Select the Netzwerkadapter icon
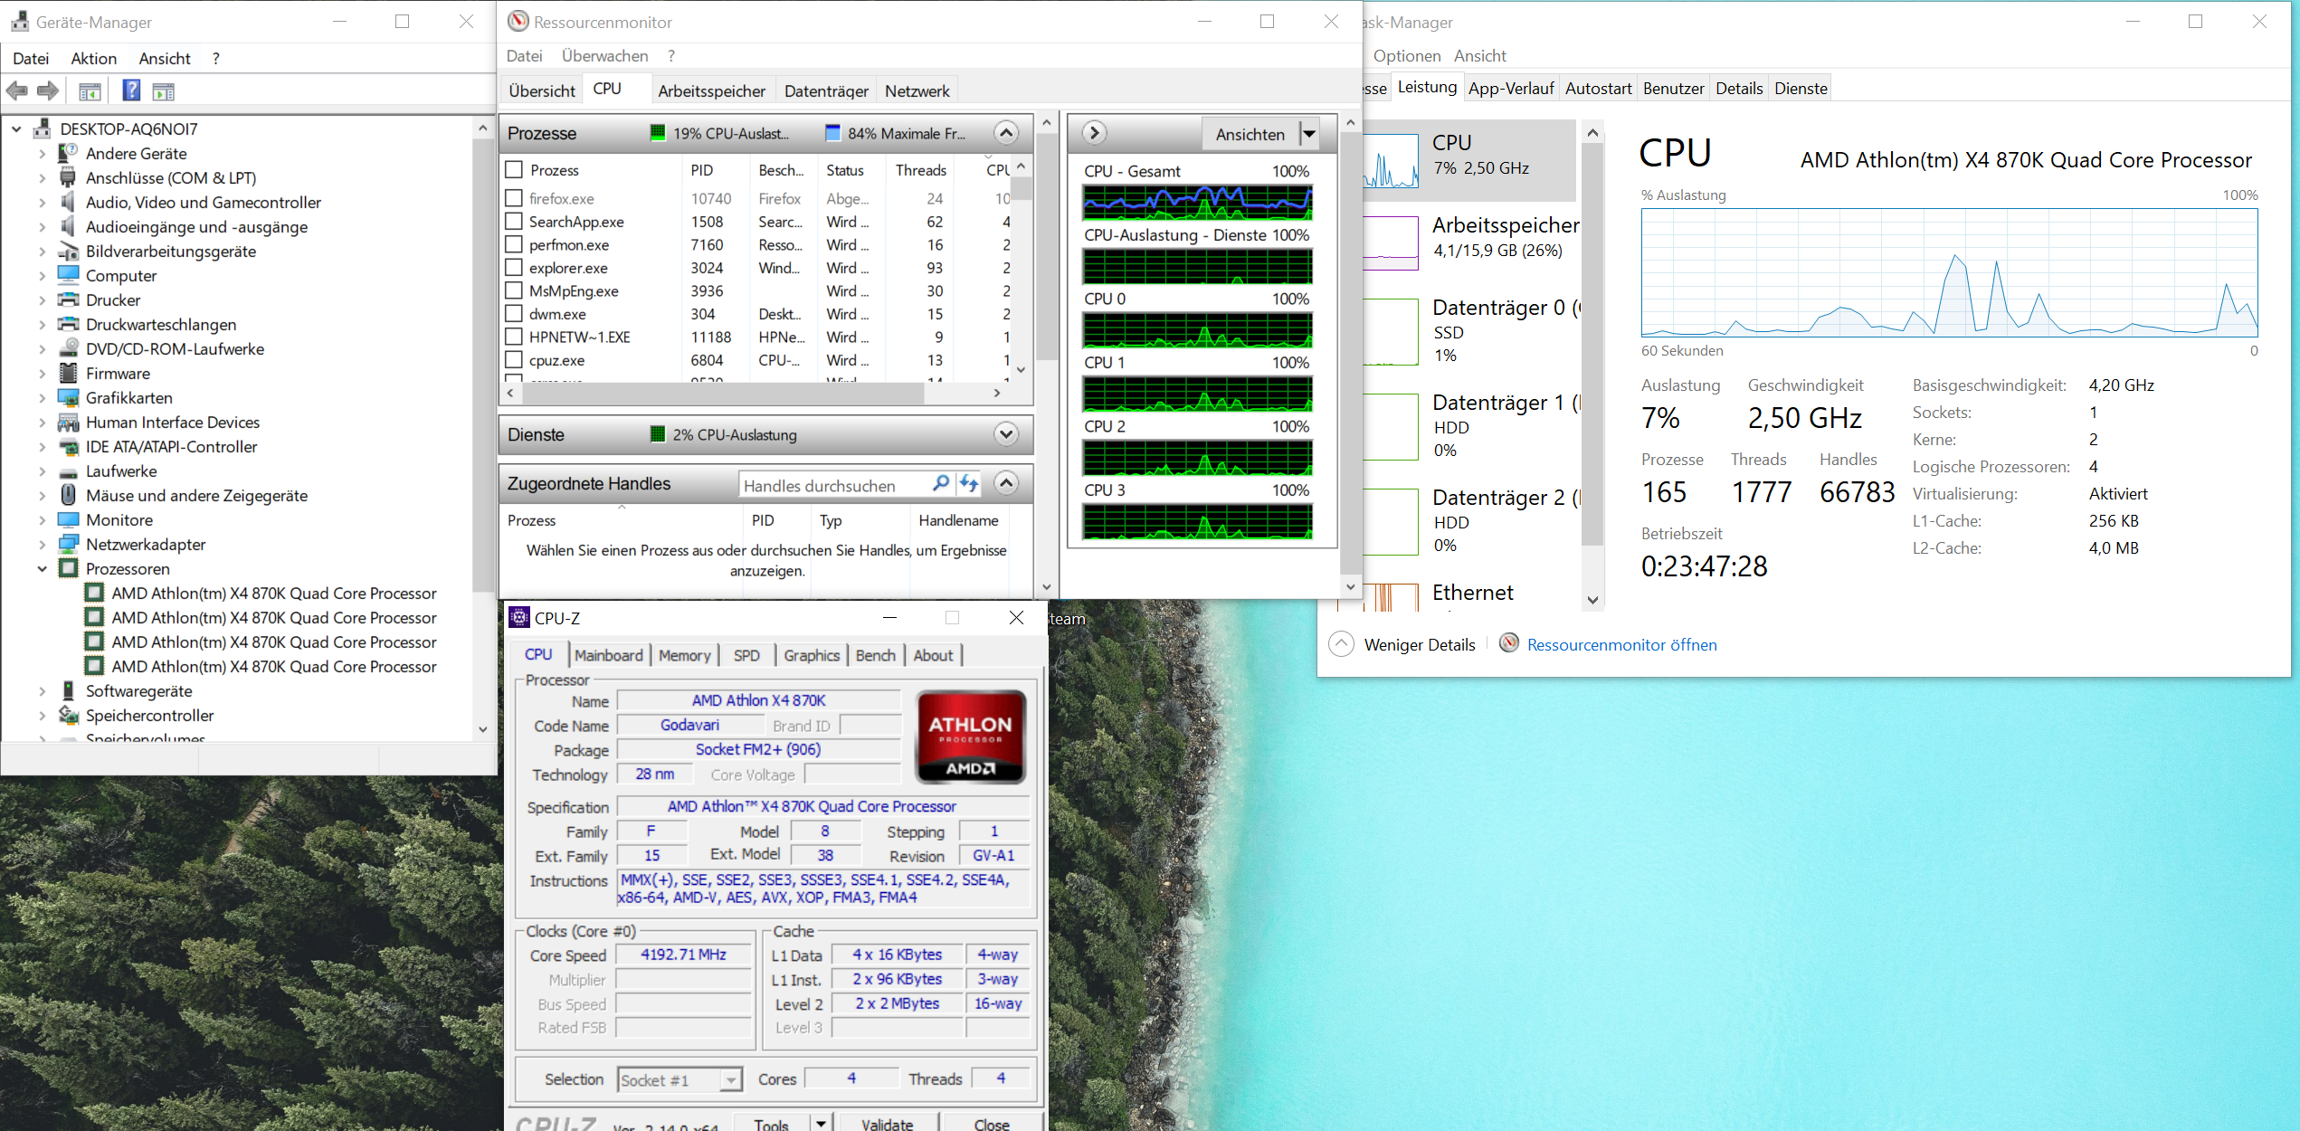Viewport: 2300px width, 1131px height. (68, 545)
